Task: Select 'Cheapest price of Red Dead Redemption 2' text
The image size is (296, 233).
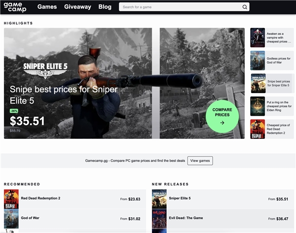Action: click(x=278, y=129)
